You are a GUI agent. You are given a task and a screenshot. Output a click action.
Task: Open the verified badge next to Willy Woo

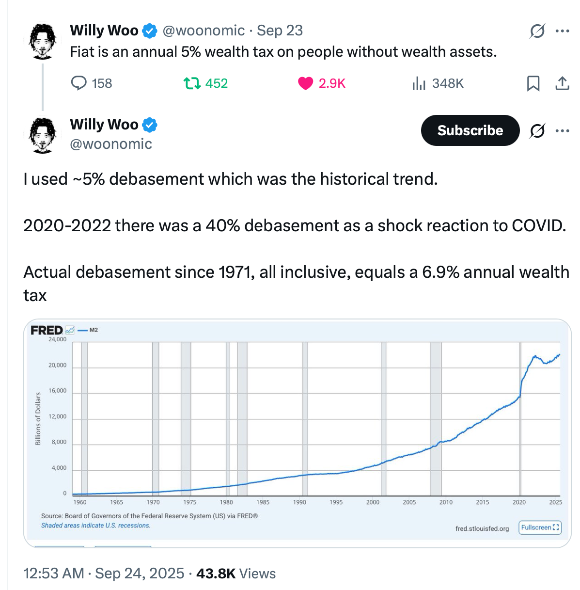point(150,30)
